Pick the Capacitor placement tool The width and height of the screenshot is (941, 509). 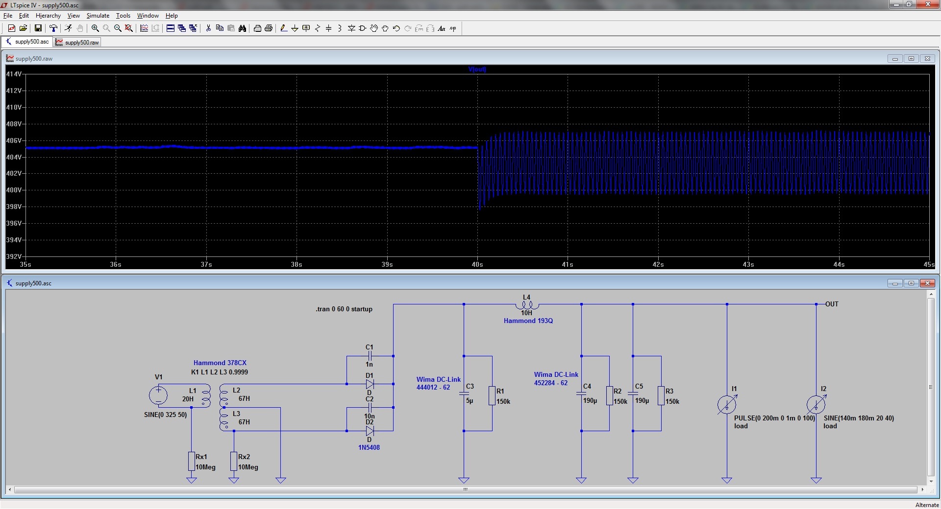pos(328,28)
